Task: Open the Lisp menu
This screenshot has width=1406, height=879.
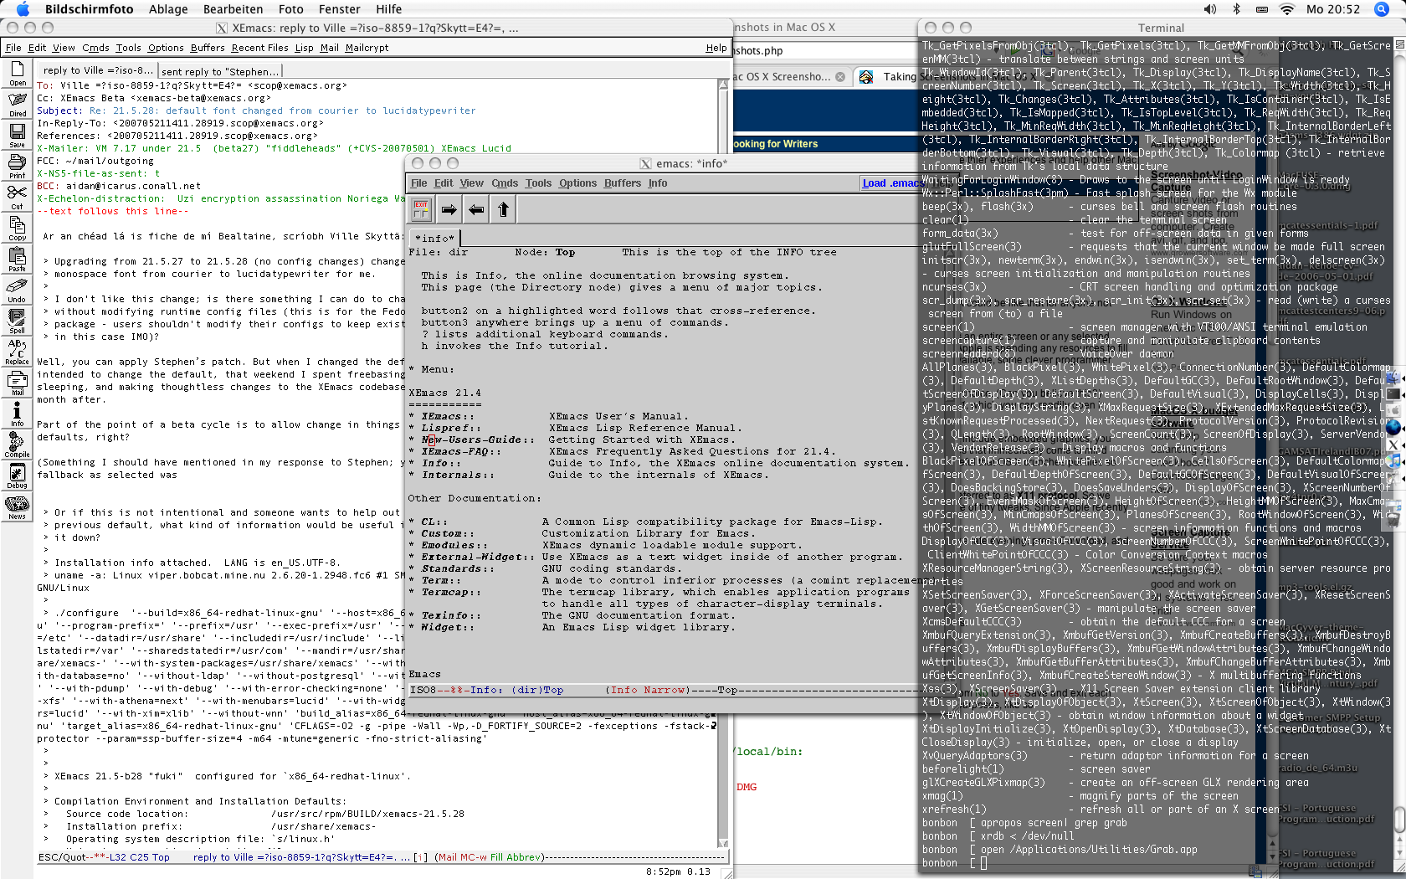Action: [304, 48]
